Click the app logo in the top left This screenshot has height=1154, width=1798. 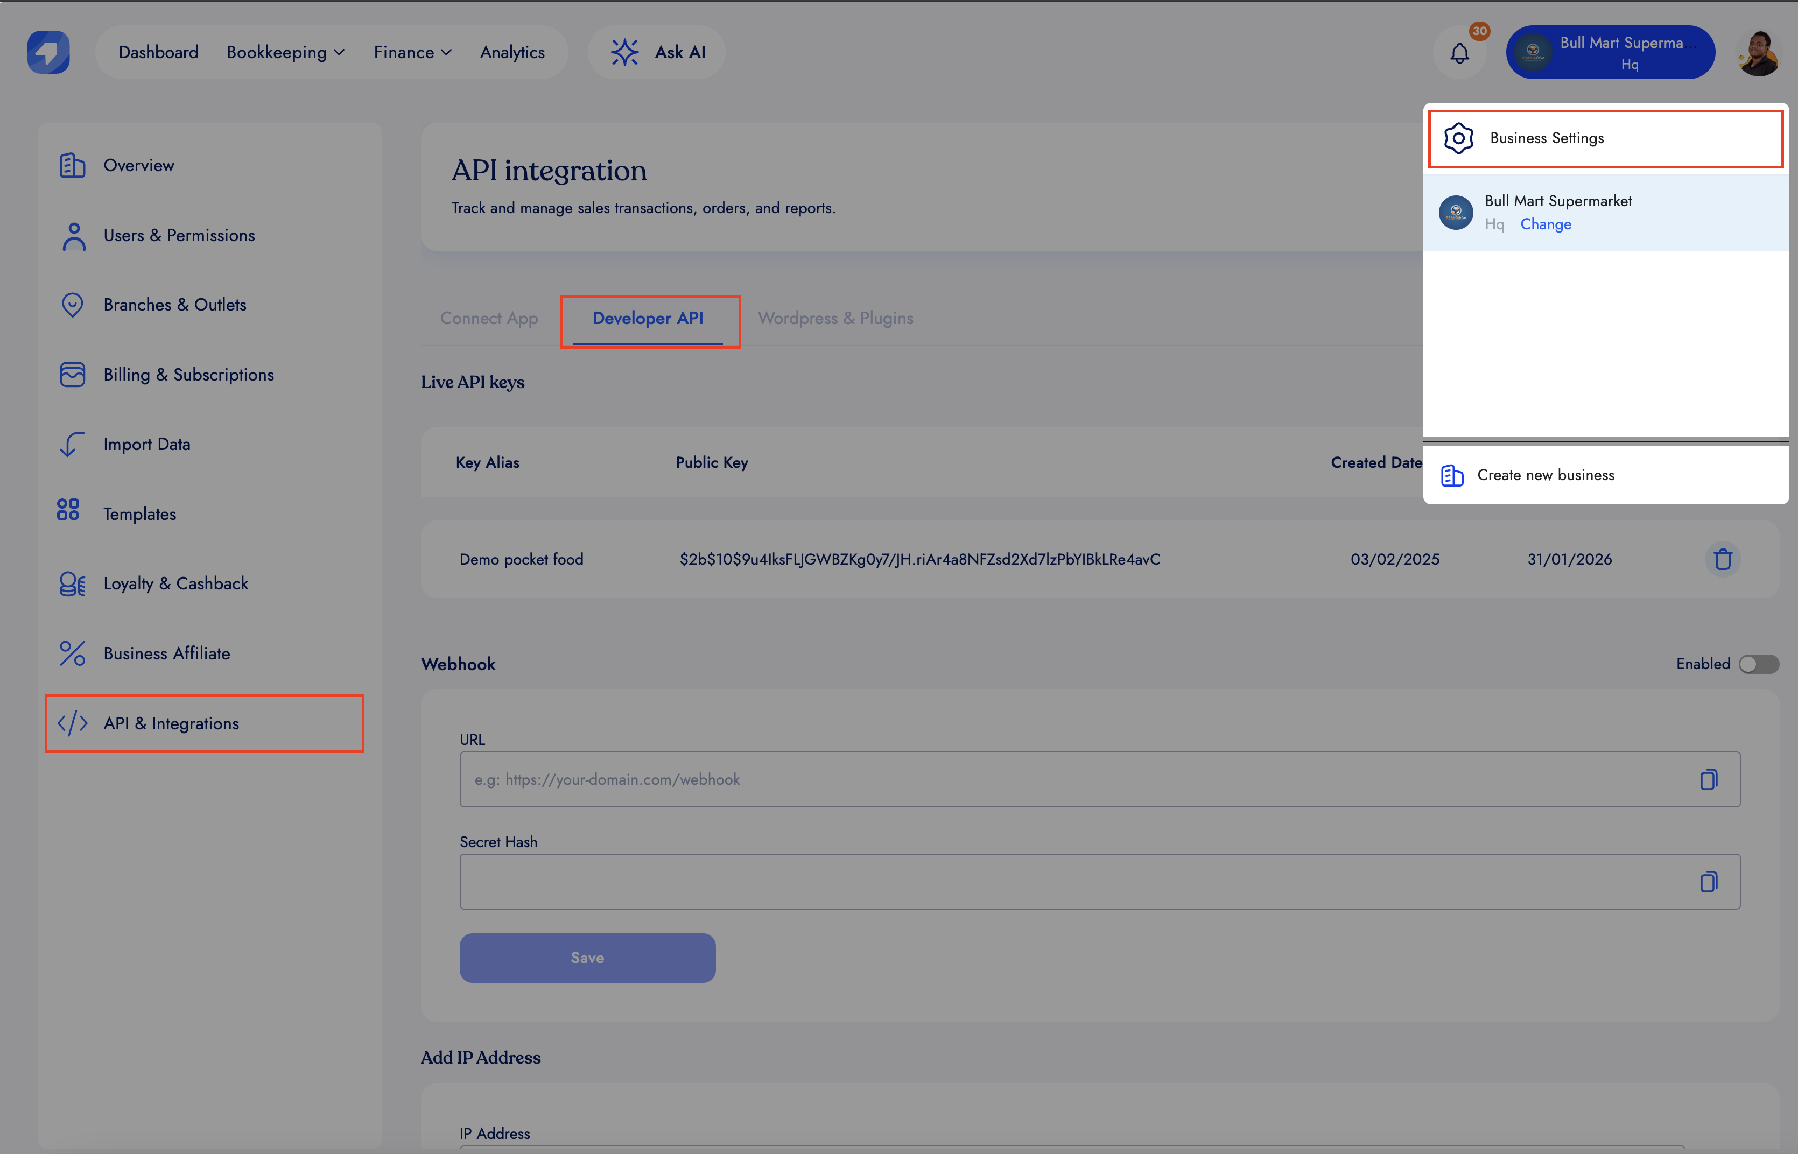coord(48,52)
